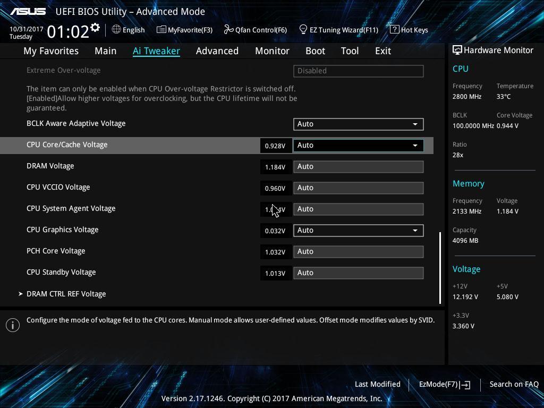This screenshot has height=408, width=544.
Task: Open BCLK Aware Adaptive Voltage dropdown
Action: [x=359, y=124]
